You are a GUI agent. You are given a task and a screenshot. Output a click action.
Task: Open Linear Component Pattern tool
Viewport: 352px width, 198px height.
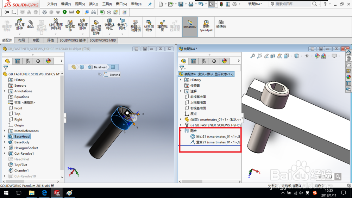click(56, 24)
